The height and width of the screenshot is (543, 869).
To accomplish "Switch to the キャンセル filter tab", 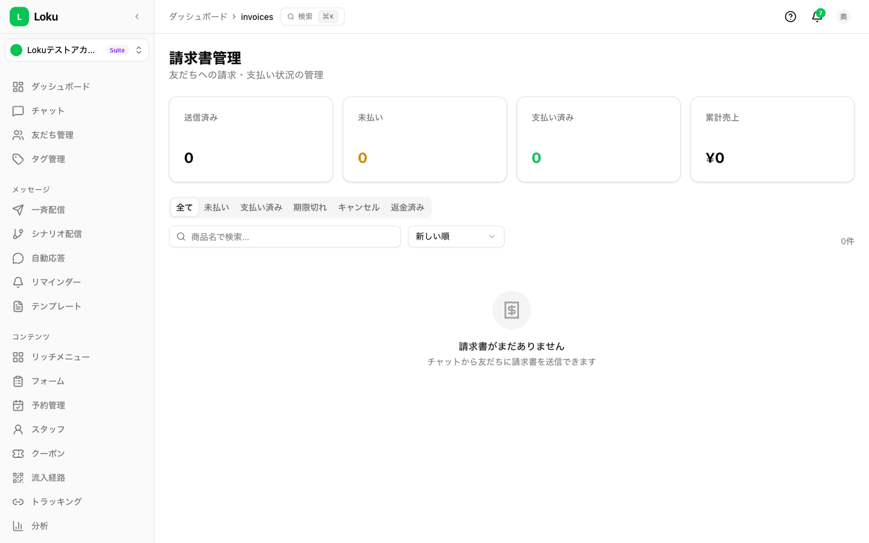I will (359, 208).
